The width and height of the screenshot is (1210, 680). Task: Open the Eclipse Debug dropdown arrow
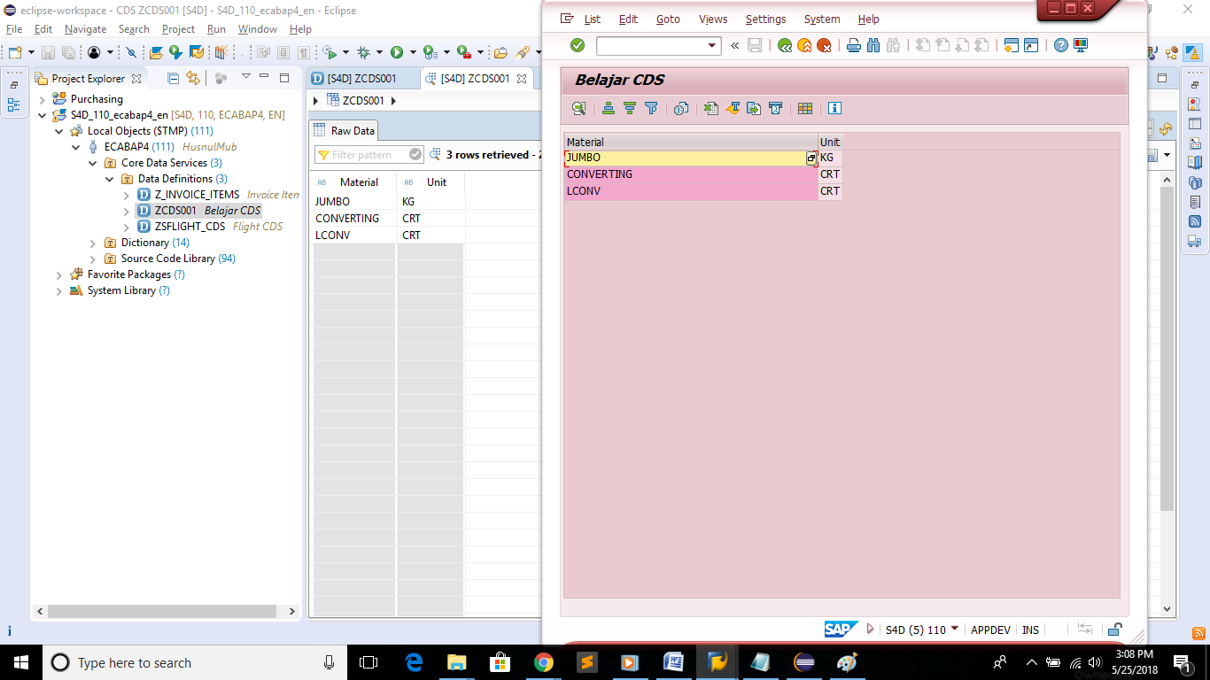tap(379, 52)
